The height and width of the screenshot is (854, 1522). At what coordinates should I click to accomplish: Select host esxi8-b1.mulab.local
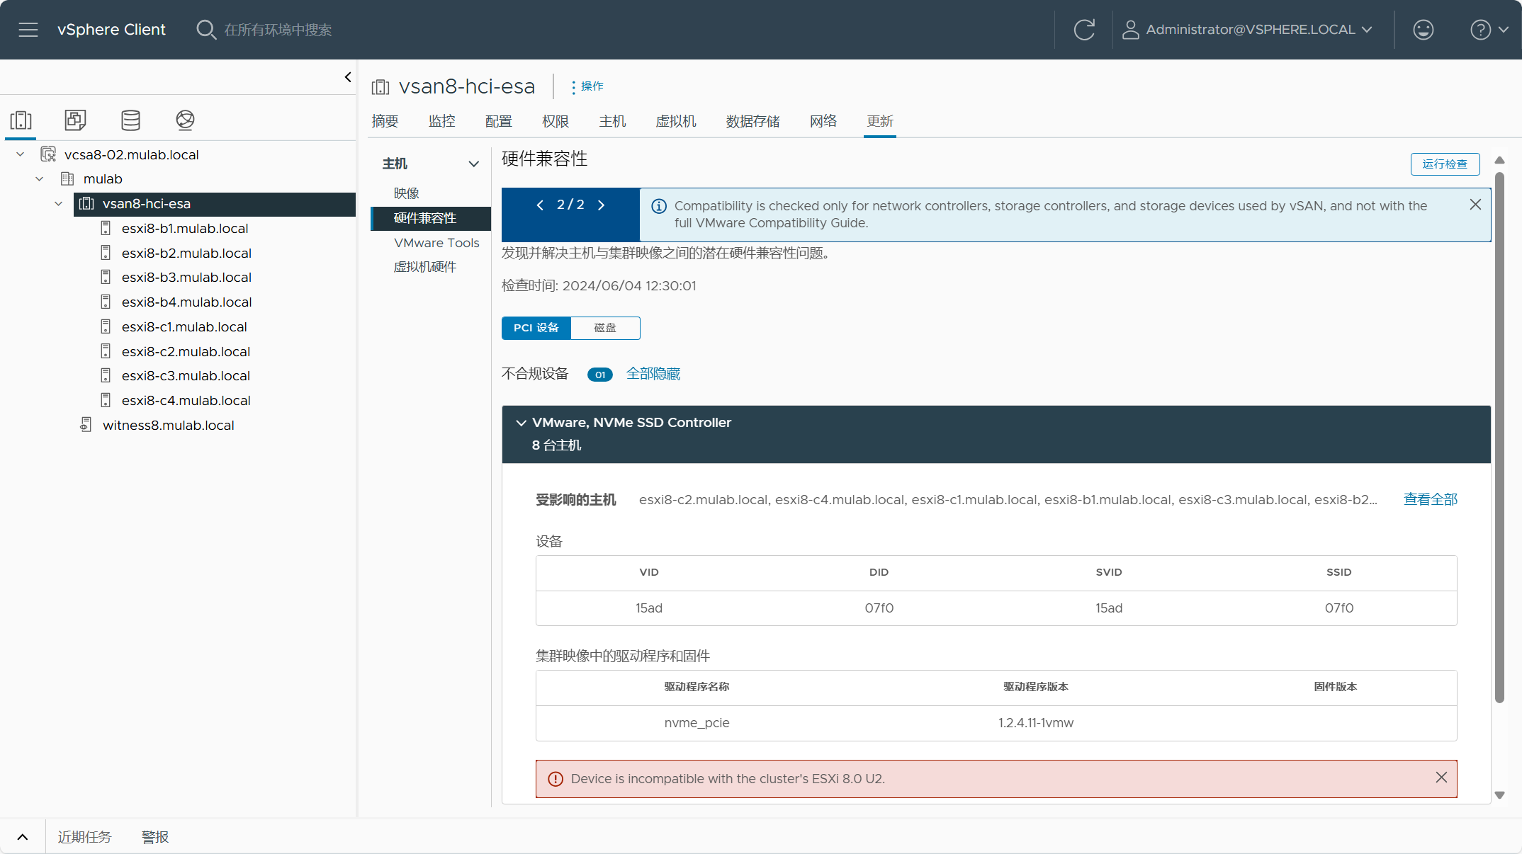(185, 229)
